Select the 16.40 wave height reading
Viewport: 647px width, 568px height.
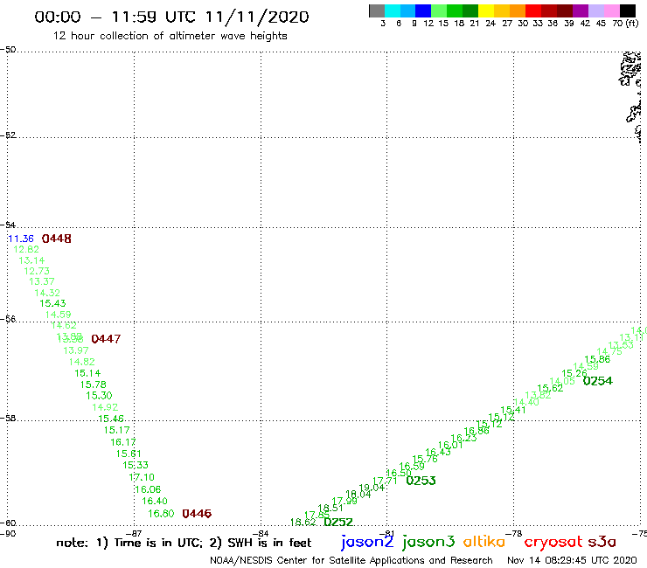(x=155, y=502)
